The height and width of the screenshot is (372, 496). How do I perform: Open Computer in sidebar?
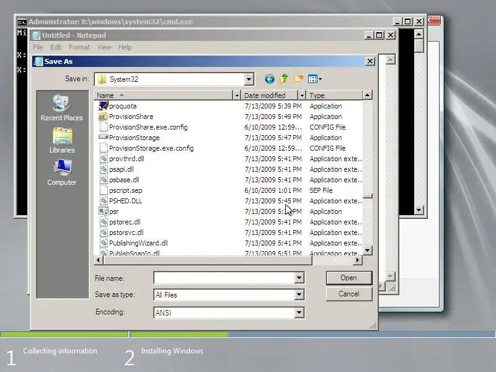tap(62, 173)
